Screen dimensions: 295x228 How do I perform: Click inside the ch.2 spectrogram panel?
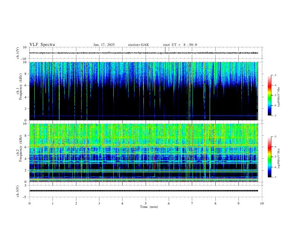[x=143, y=153]
